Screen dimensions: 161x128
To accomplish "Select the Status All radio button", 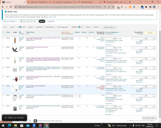I will 16,27.
